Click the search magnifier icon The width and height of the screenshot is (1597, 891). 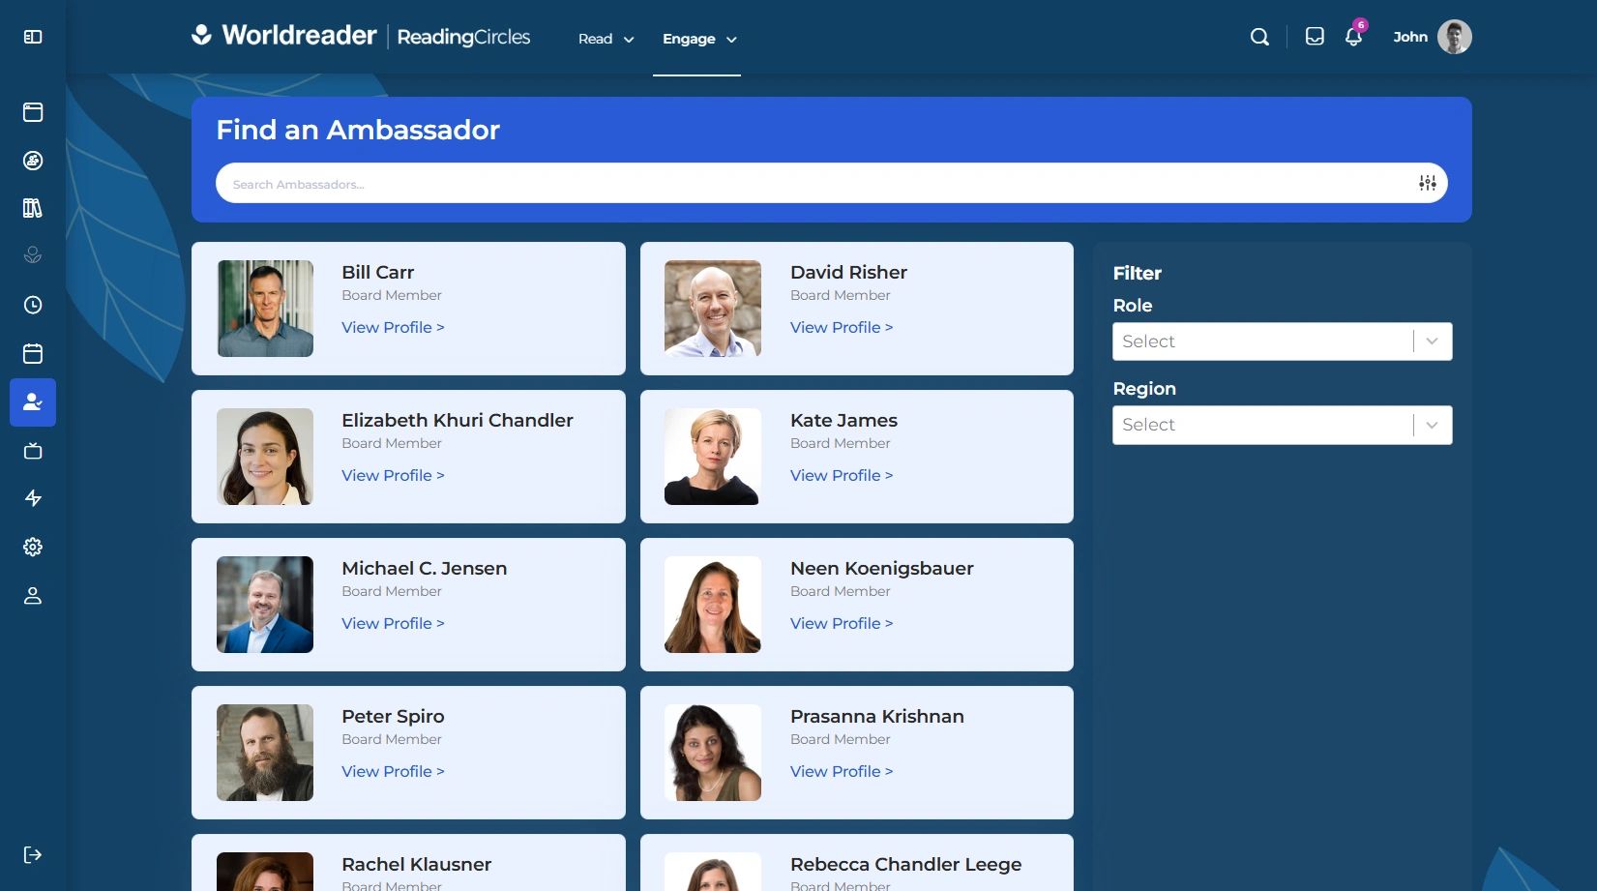(1259, 37)
